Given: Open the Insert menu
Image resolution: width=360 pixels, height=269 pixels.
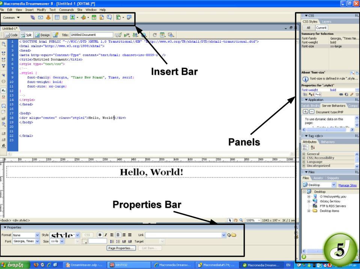Looking at the screenshot, I should coord(29,10).
